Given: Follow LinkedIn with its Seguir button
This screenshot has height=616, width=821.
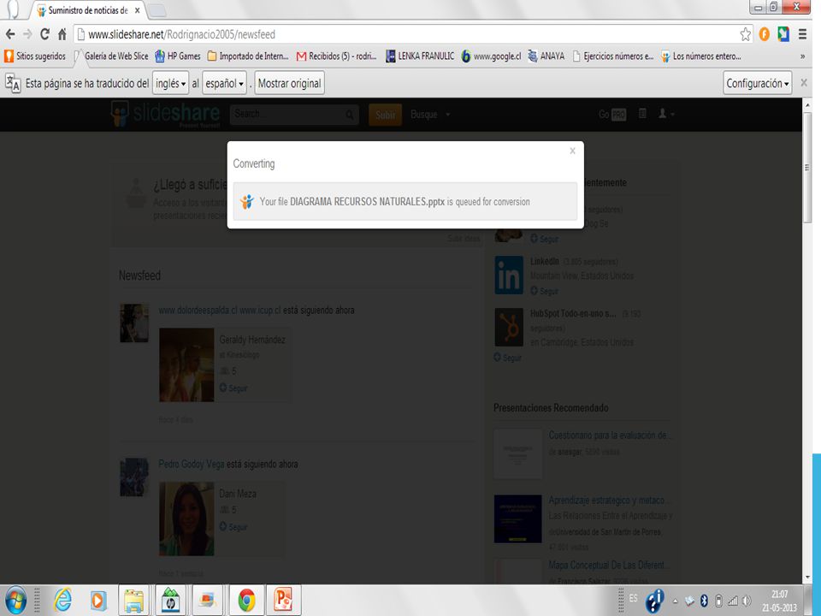Looking at the screenshot, I should [x=544, y=291].
